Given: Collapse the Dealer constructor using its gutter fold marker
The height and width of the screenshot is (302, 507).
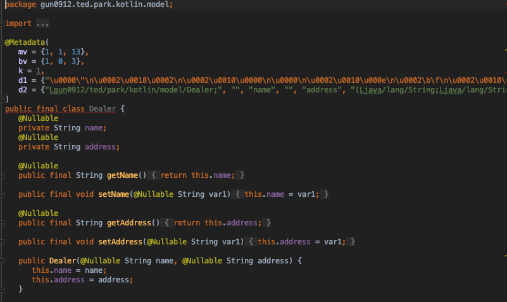Looking at the screenshot, I should (x=2, y=261).
